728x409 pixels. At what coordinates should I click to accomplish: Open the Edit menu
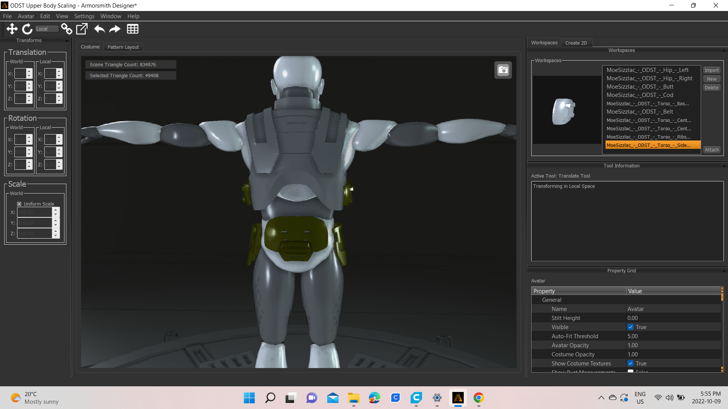pyautogui.click(x=45, y=16)
